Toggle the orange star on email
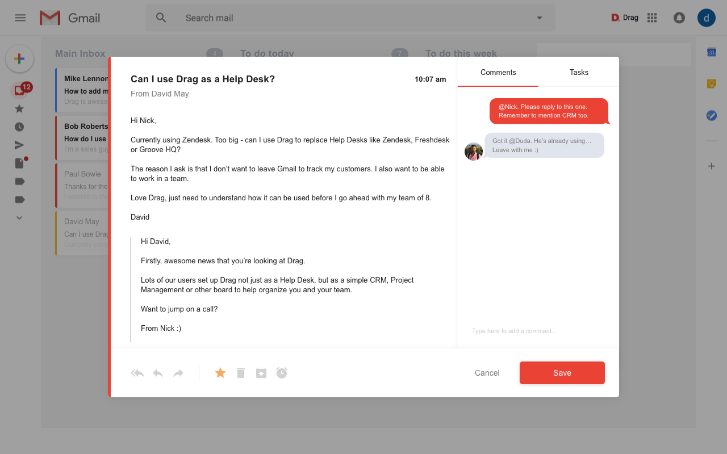727x454 pixels. pyautogui.click(x=220, y=373)
